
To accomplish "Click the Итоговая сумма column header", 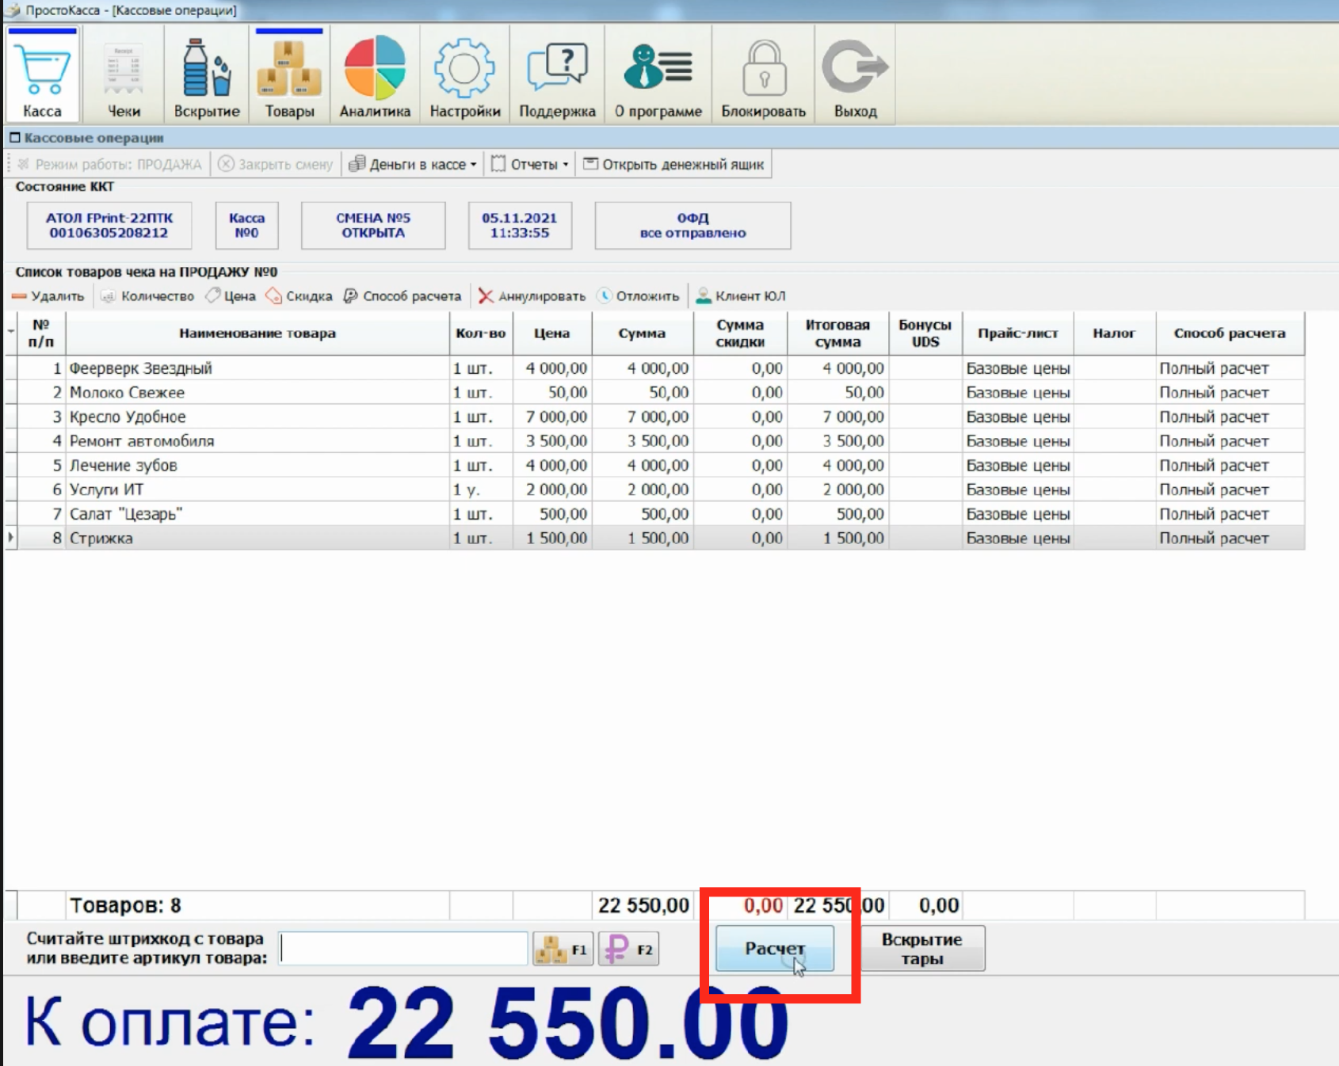I will 837,333.
